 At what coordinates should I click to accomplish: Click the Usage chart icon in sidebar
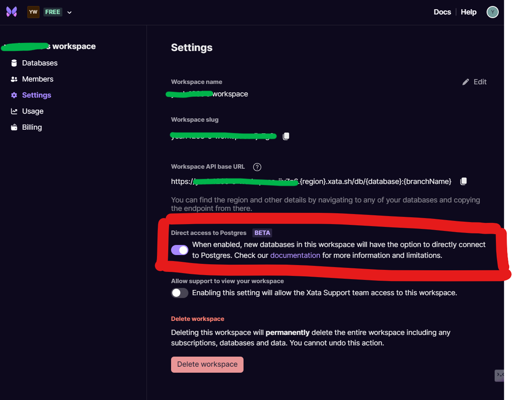14,111
